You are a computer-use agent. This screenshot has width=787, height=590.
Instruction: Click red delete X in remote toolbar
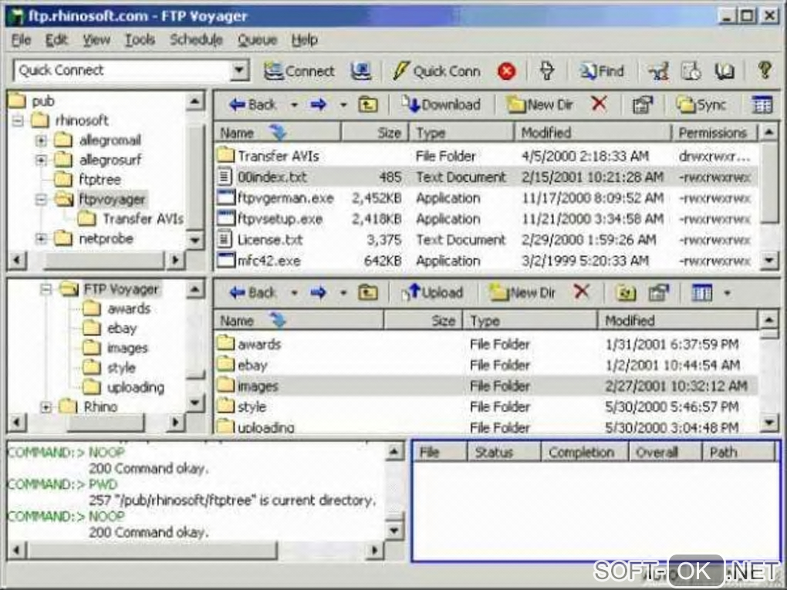pos(599,104)
